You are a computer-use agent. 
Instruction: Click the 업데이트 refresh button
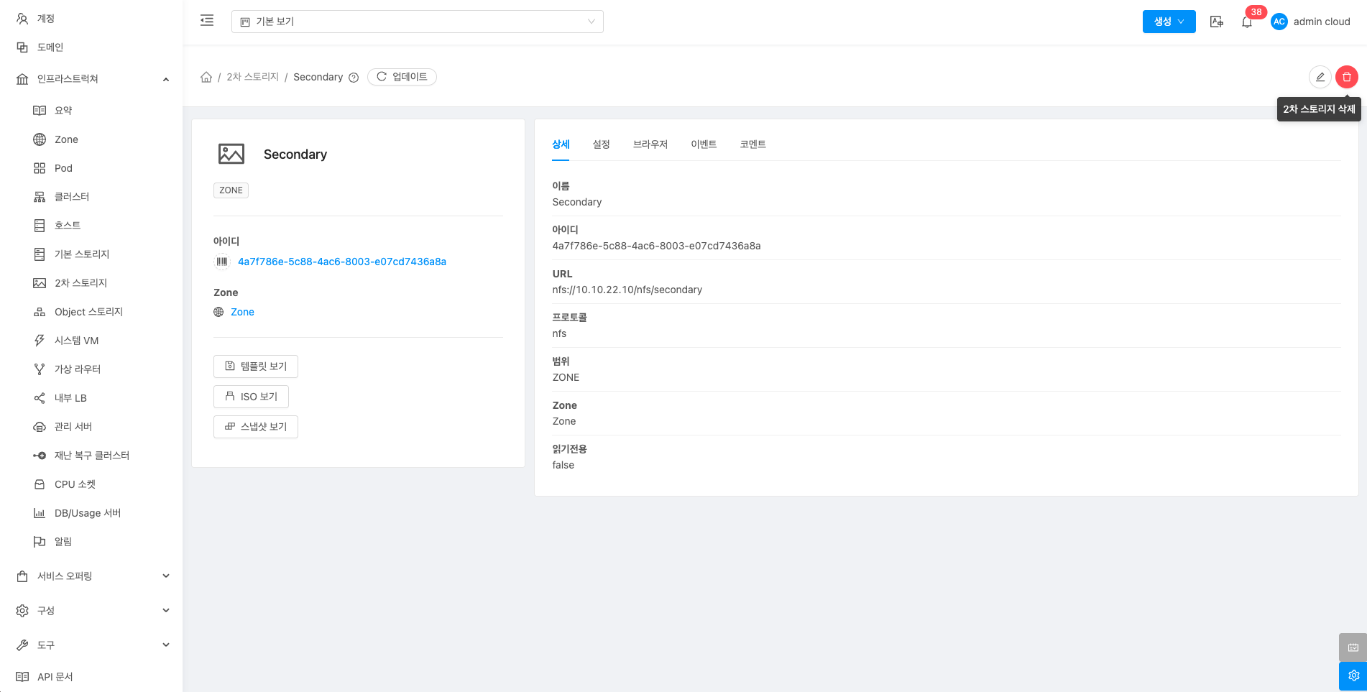click(402, 77)
